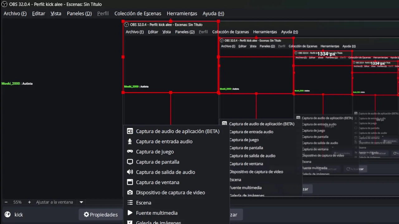Viewport: 399px width, 224px height.
Task: Click 'Archivo (F)' in the largest nested preview copy
Action: coord(135,32)
